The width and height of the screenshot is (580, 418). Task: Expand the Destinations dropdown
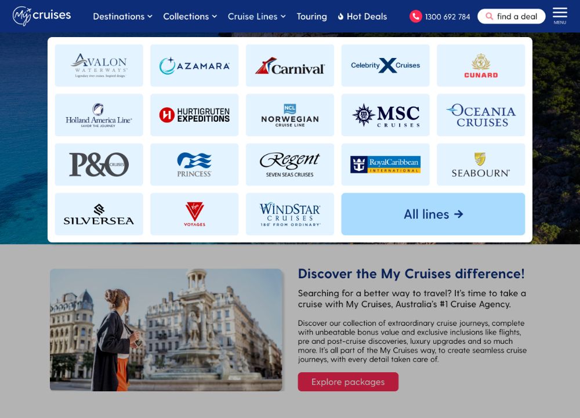122,16
